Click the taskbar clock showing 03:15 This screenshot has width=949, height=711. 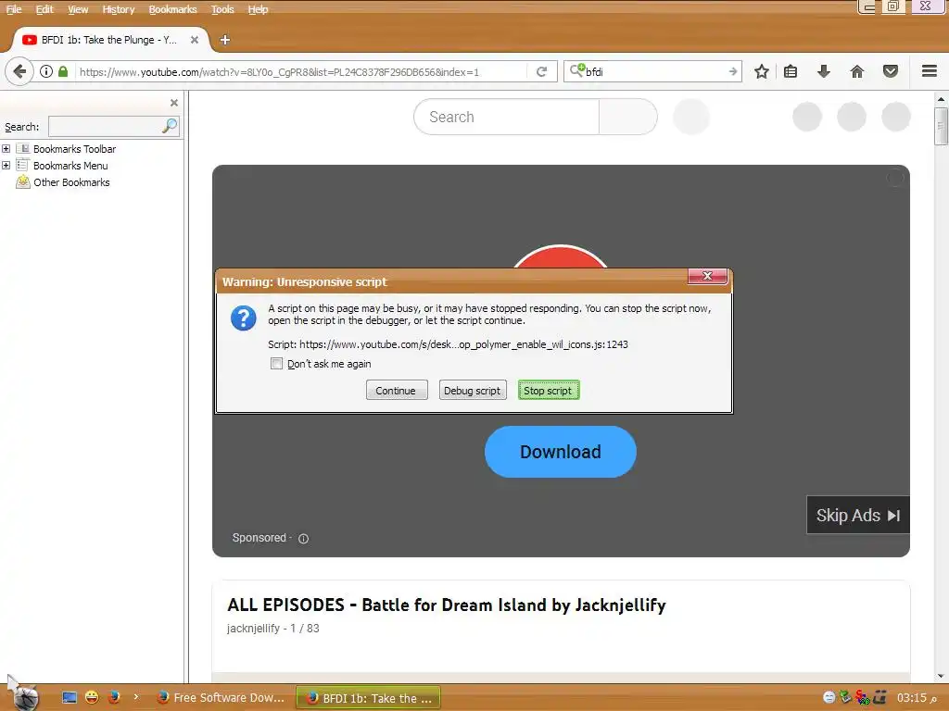pos(917,697)
